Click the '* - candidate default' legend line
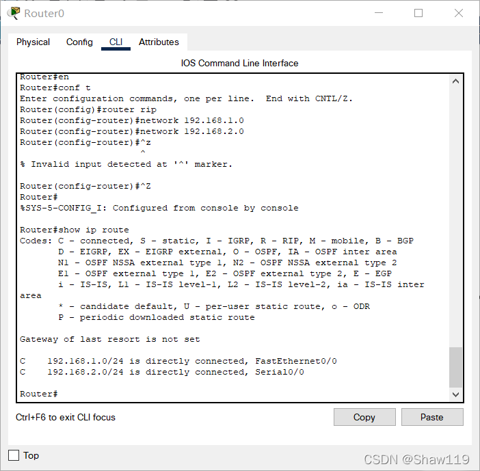480x471 pixels. click(x=214, y=306)
